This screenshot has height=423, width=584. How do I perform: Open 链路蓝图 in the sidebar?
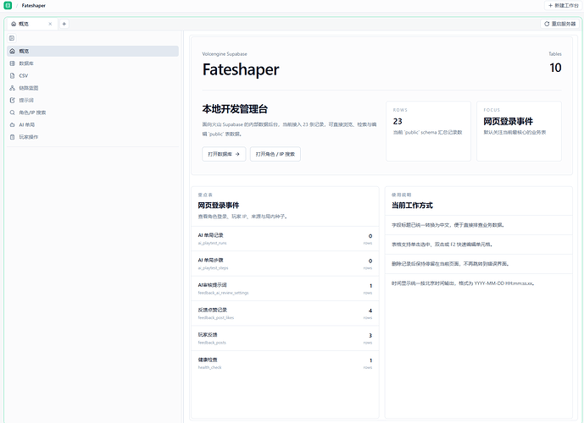pos(92,88)
